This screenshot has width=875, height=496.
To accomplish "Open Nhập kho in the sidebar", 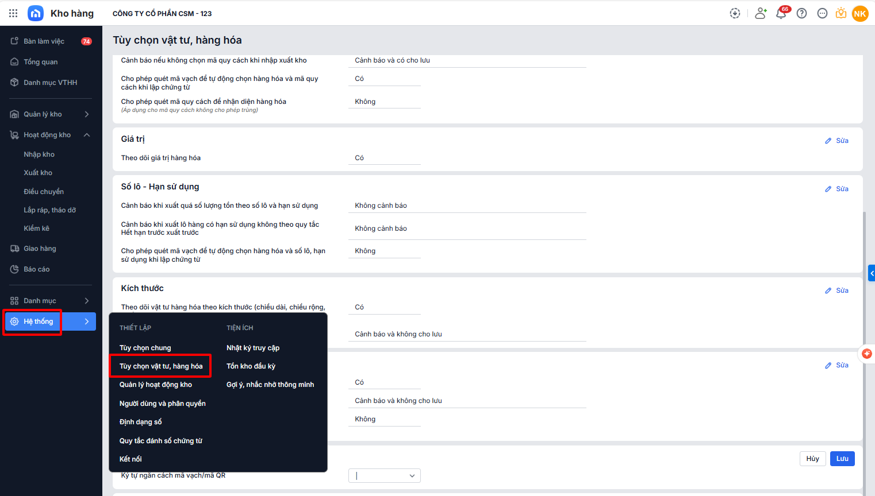I will coord(39,154).
